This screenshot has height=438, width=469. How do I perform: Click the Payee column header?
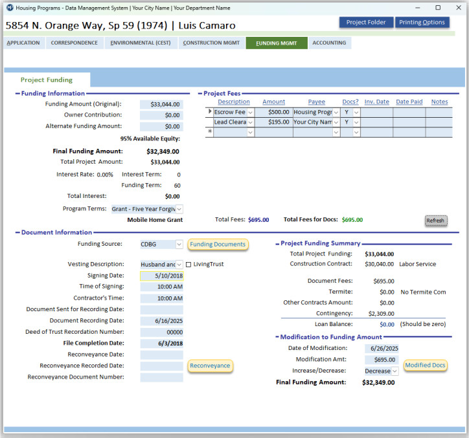(x=317, y=102)
